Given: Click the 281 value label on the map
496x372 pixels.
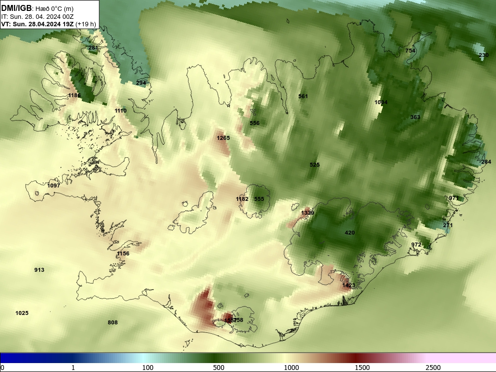Looking at the screenshot, I should 93,48.
